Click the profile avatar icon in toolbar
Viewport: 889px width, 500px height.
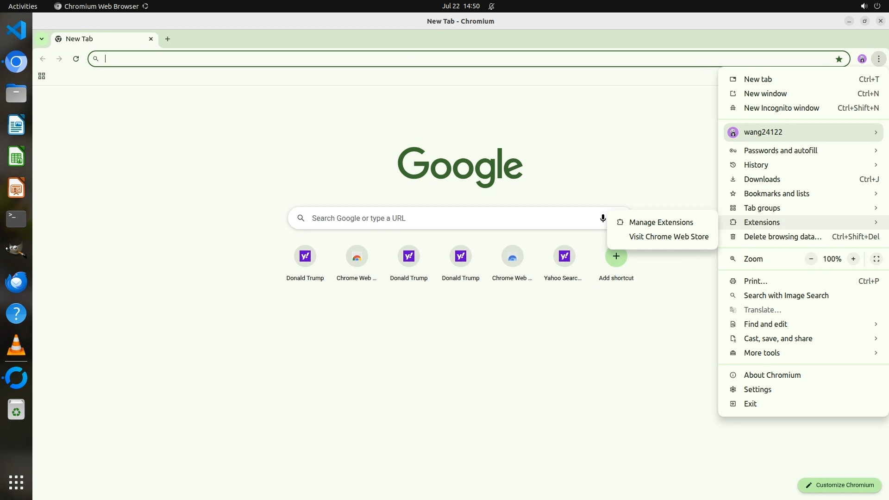(x=862, y=59)
